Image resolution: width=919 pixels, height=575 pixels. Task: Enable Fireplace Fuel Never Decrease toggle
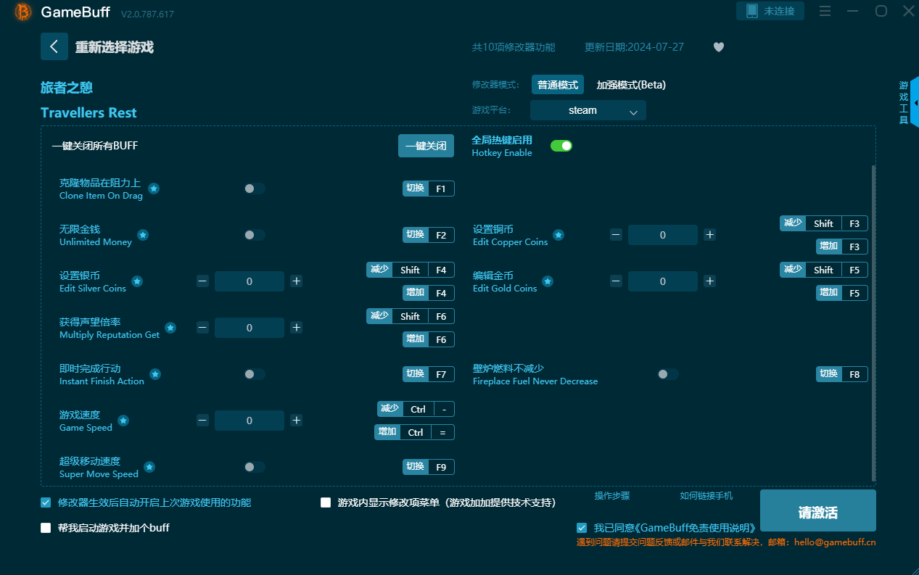coord(668,374)
